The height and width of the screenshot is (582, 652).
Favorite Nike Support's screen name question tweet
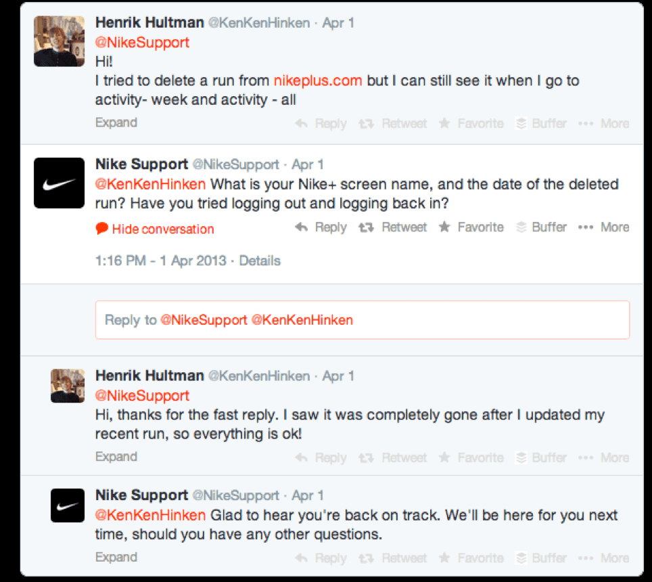point(471,227)
